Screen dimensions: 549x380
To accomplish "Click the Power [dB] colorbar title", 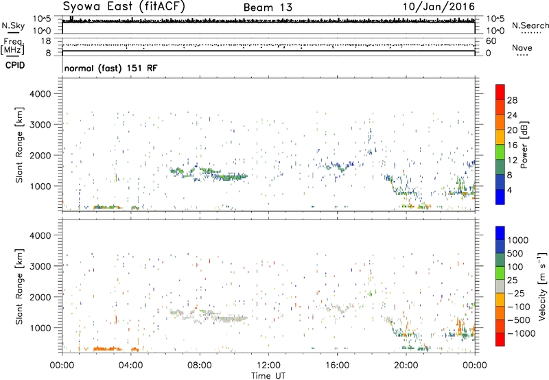I will tap(524, 145).
